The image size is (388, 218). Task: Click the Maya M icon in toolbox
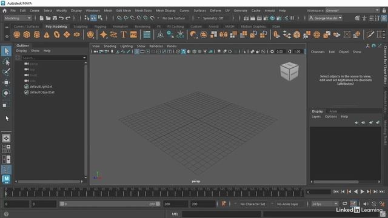point(7,179)
